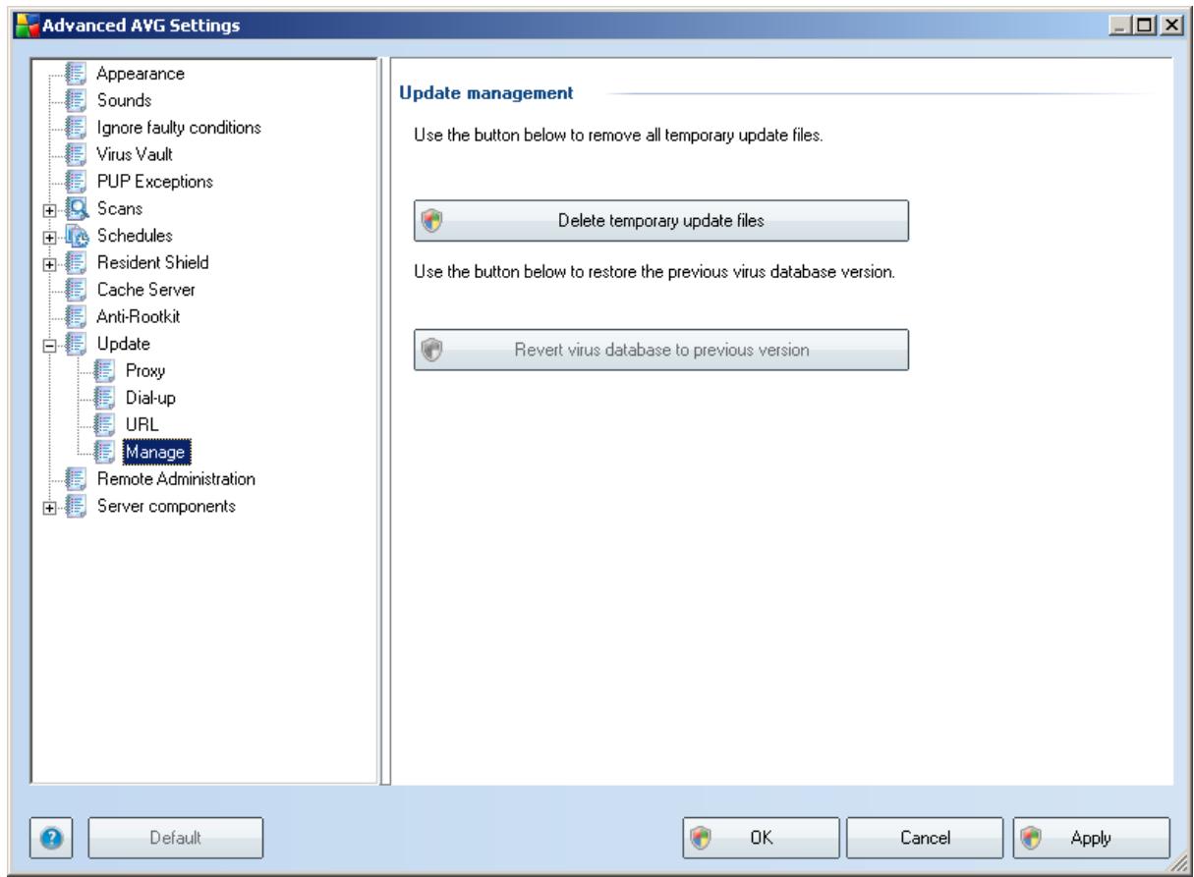Select the Scans tree item
The height and width of the screenshot is (877, 1194).
click(x=119, y=209)
